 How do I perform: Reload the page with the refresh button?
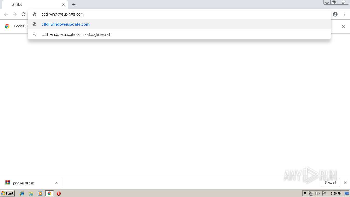tap(24, 14)
